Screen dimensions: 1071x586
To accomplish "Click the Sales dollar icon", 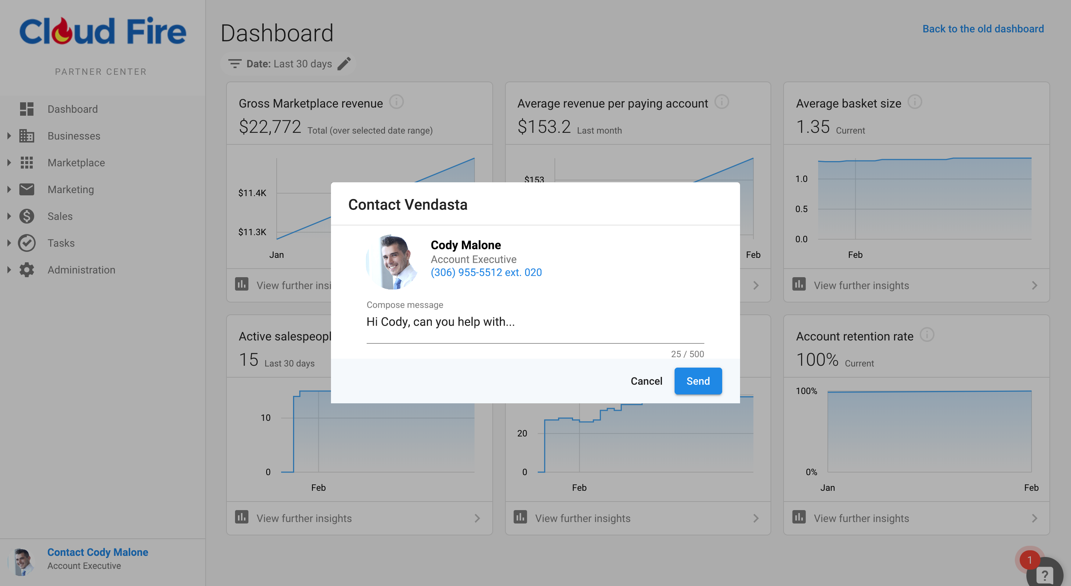I will (x=27, y=216).
